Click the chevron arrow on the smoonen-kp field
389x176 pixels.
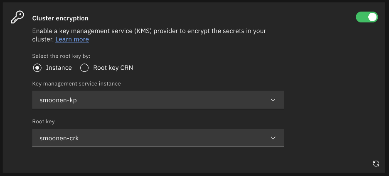click(273, 100)
